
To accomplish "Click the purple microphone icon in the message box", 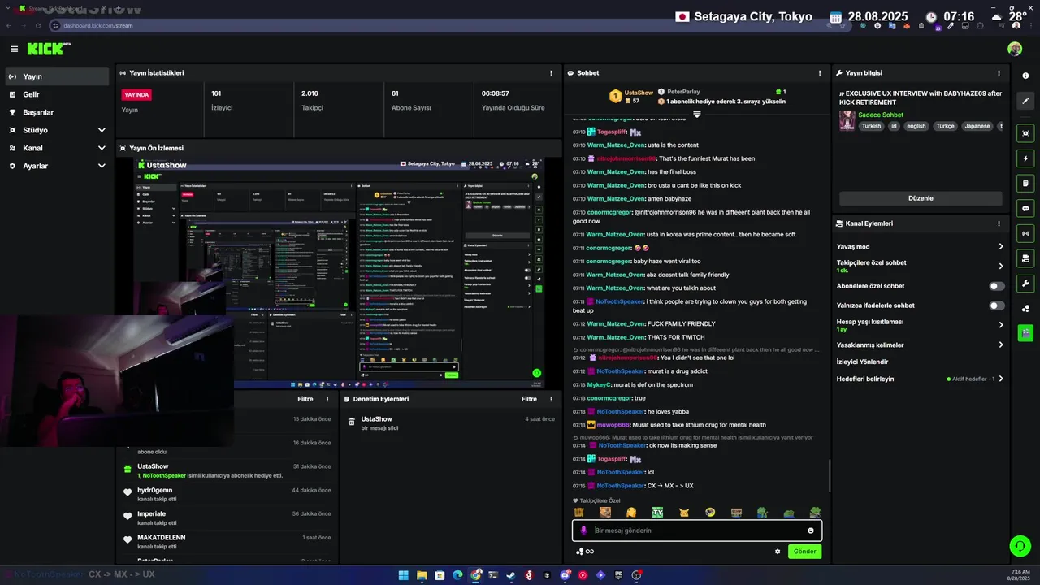I will pos(583,531).
